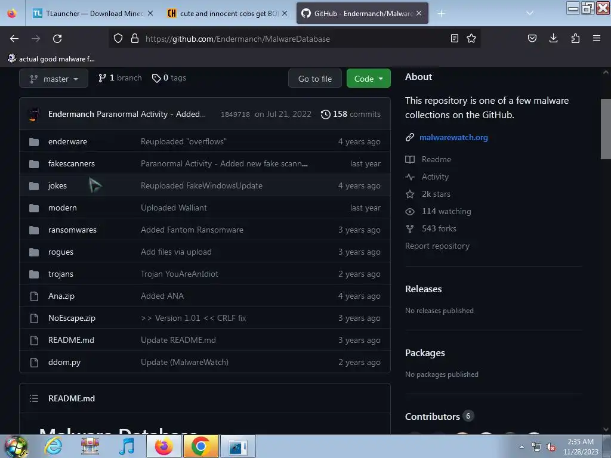
Task: Open the rogues folder
Action: pyautogui.click(x=61, y=252)
